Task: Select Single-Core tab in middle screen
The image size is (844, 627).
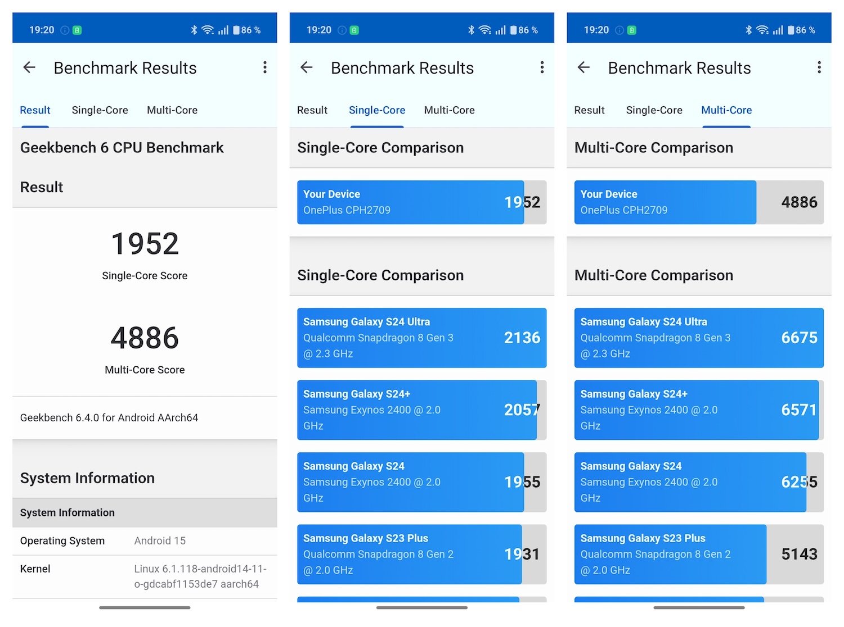Action: 377,110
